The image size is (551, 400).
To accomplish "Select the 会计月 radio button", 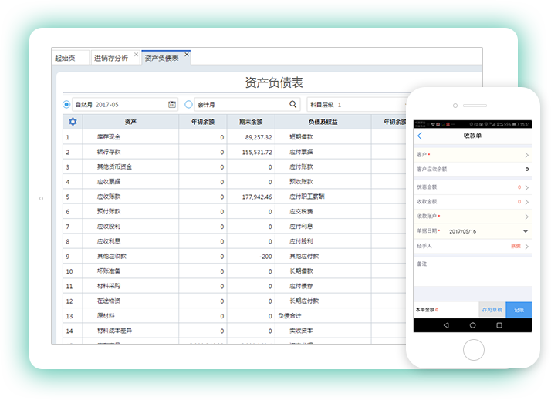I will pyautogui.click(x=189, y=104).
